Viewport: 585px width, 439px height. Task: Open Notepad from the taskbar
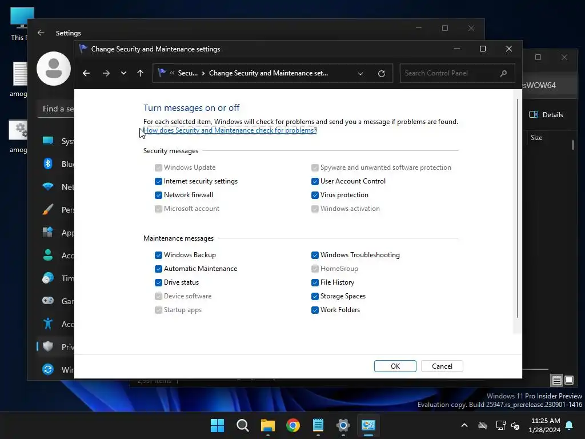(x=318, y=425)
